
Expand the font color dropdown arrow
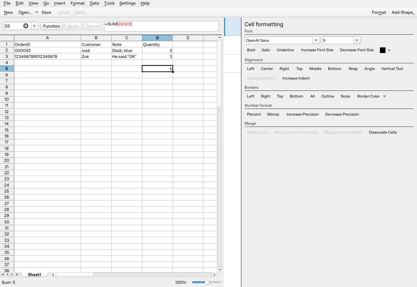coord(389,50)
